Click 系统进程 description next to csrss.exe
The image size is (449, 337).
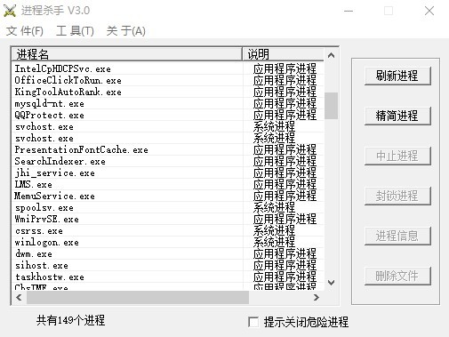274,230
